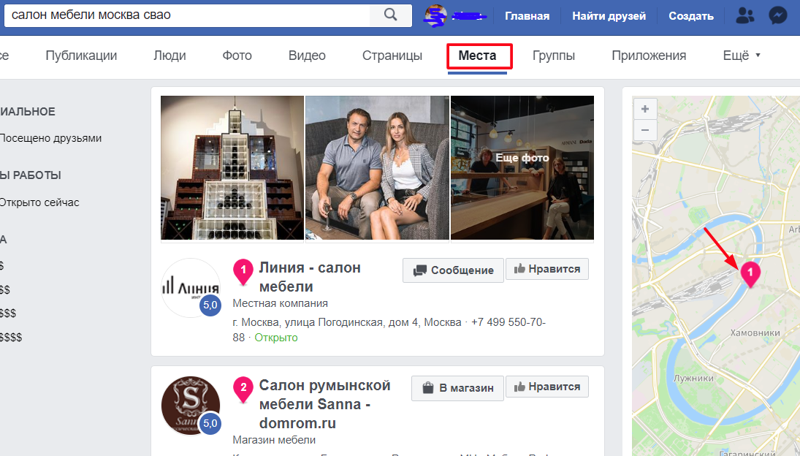The height and width of the screenshot is (456, 800).
Task: Open Линия - салон мебели page
Action: click(310, 277)
